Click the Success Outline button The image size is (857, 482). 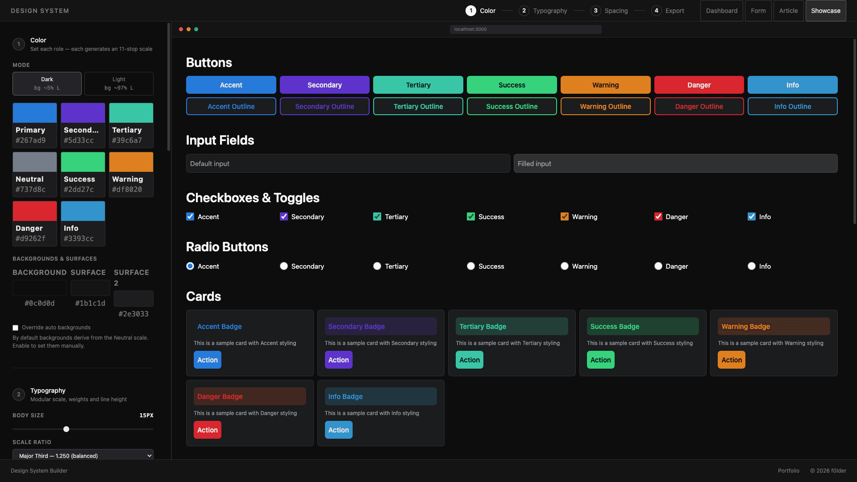tap(512, 106)
